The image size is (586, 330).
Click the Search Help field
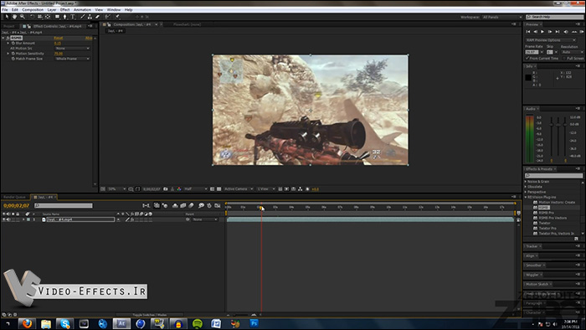coord(554,18)
